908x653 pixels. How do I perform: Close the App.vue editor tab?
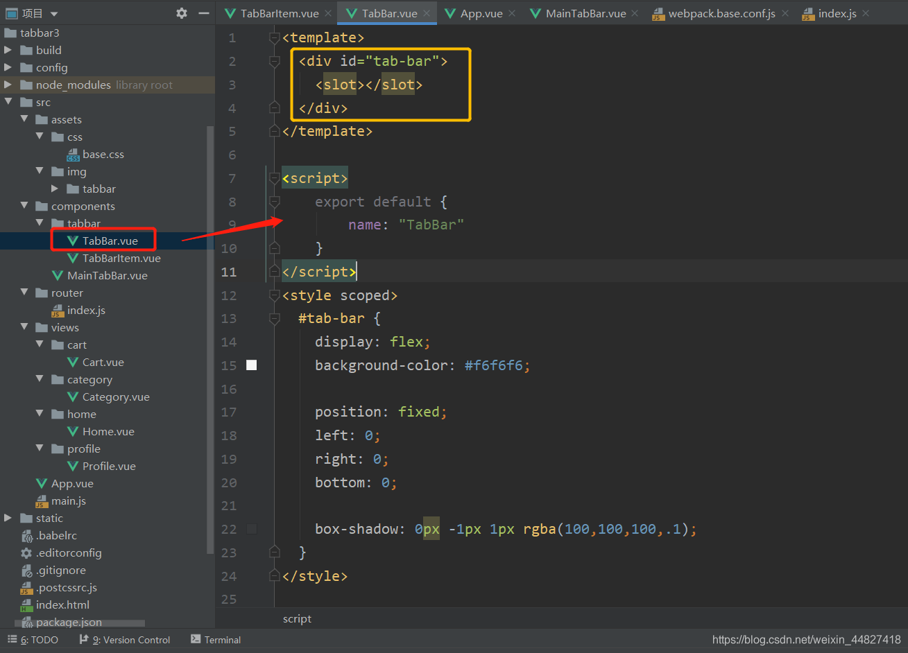click(512, 13)
